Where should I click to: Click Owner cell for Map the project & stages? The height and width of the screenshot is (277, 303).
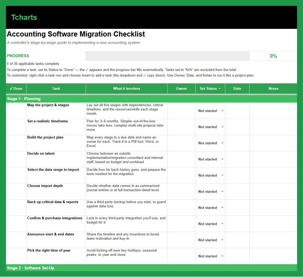(x=181, y=111)
